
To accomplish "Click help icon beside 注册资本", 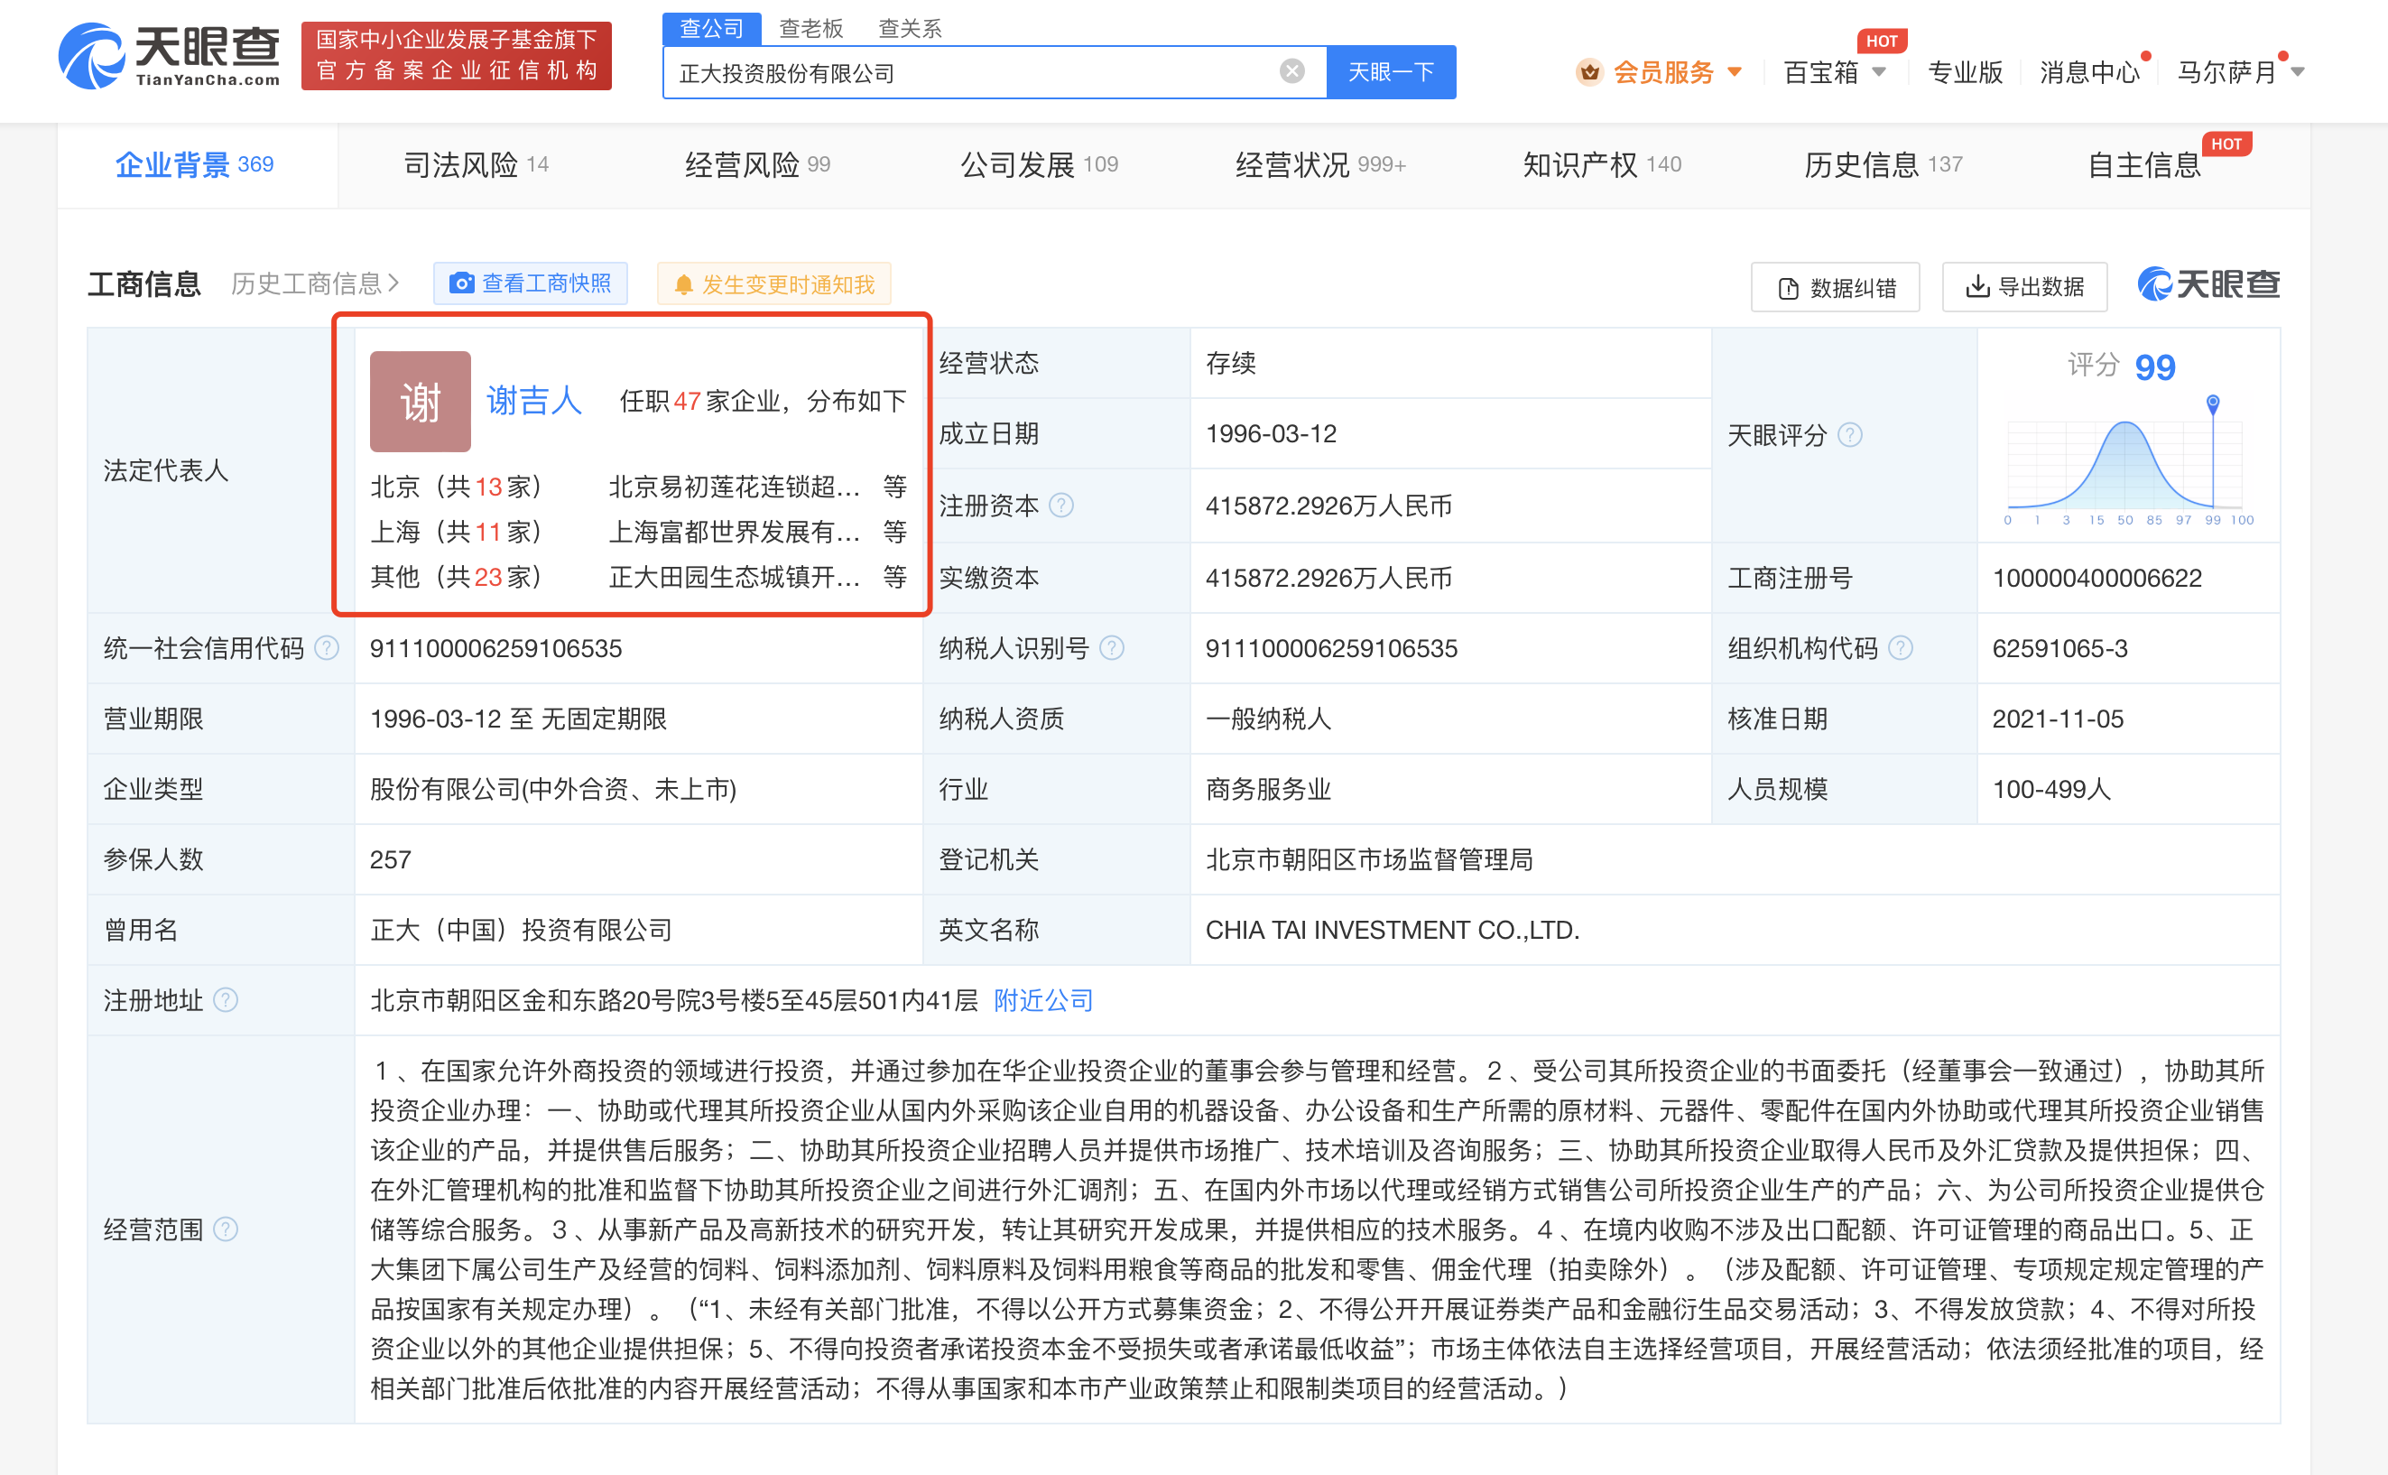I will [x=1062, y=506].
